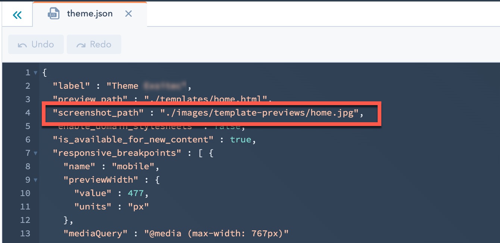Collapse the sidebar with double-chevron icon
This screenshot has height=243, width=500.
pyautogui.click(x=17, y=15)
